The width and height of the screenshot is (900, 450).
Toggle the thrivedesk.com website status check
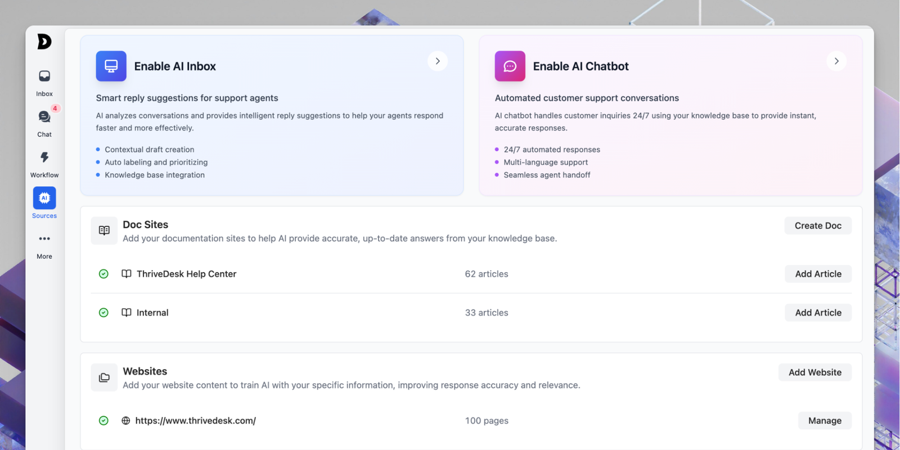click(103, 421)
